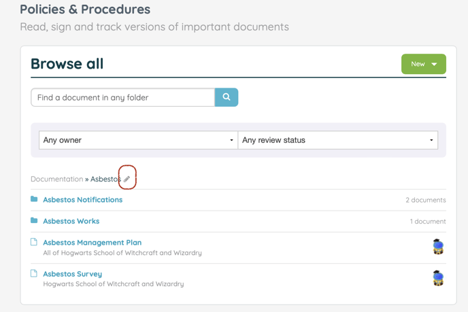The width and height of the screenshot is (468, 312).
Task: Expand the Any review status dropdown
Action: [x=337, y=140]
